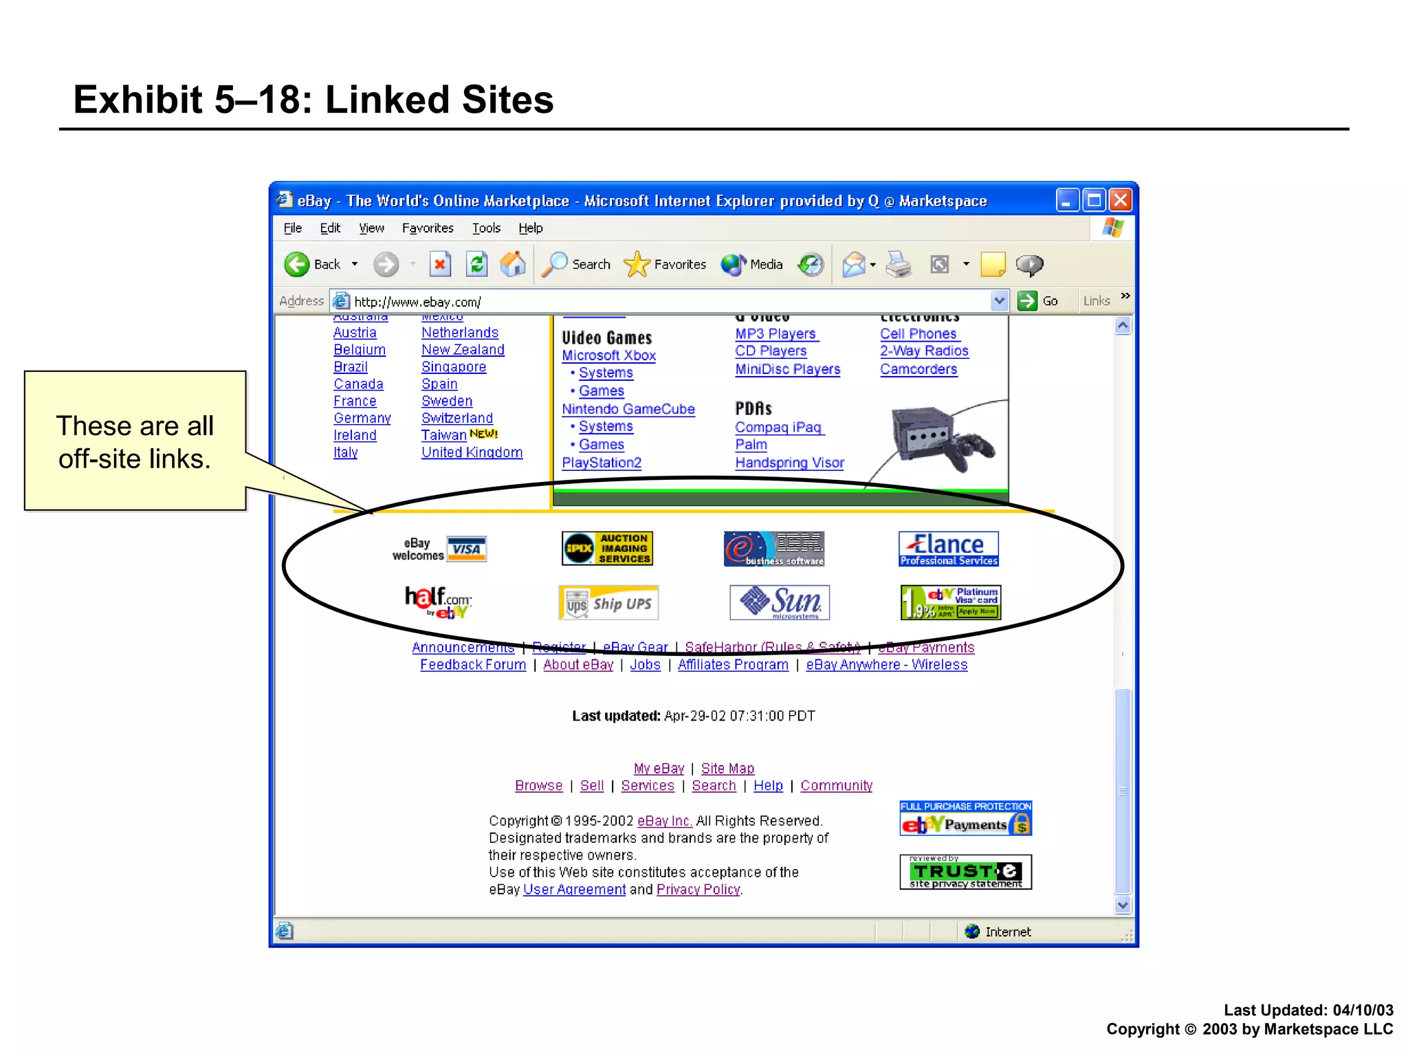Go to the Home page icon

point(513,265)
